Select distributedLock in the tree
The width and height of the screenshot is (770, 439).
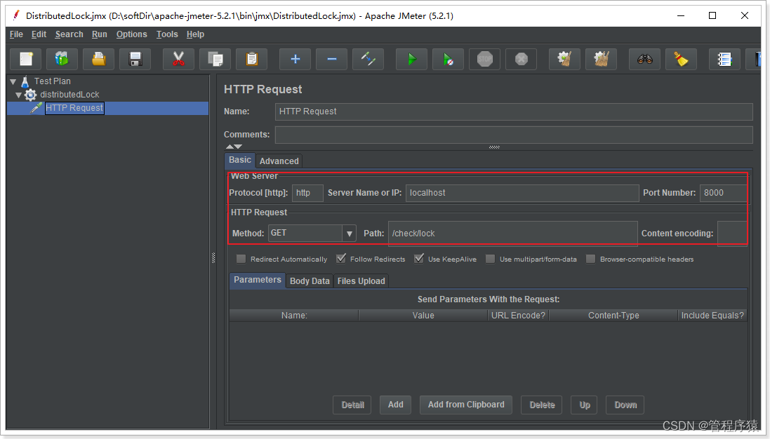click(69, 95)
